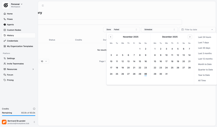
Task: Open My Organization Templates
Action: (x=19, y=46)
